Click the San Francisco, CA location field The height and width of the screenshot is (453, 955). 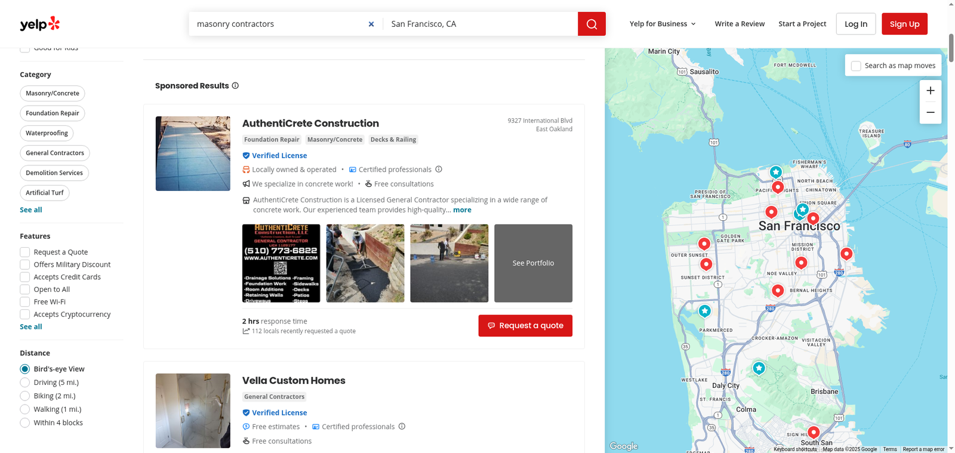click(480, 24)
